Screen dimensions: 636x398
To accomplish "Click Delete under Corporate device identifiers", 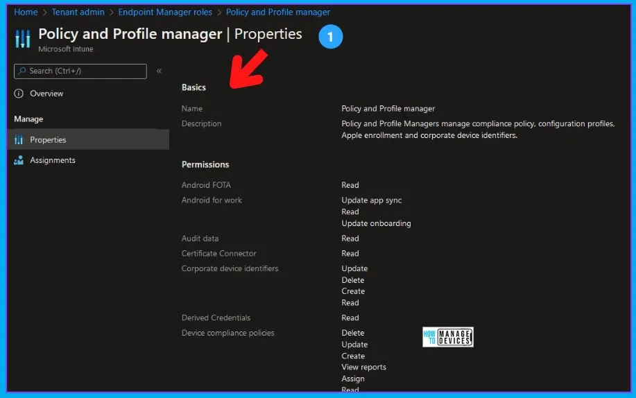I will tap(353, 280).
